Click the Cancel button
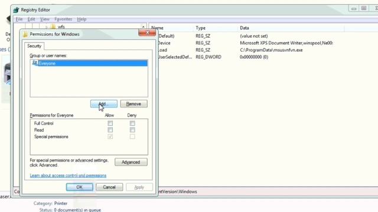Screen dimensions: 378x212 tap(109, 187)
